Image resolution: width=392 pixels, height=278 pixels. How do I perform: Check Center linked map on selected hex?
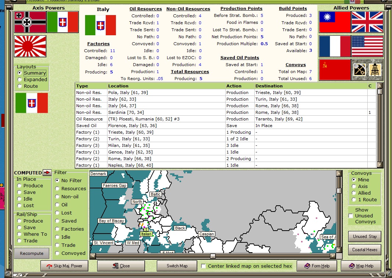click(204, 266)
